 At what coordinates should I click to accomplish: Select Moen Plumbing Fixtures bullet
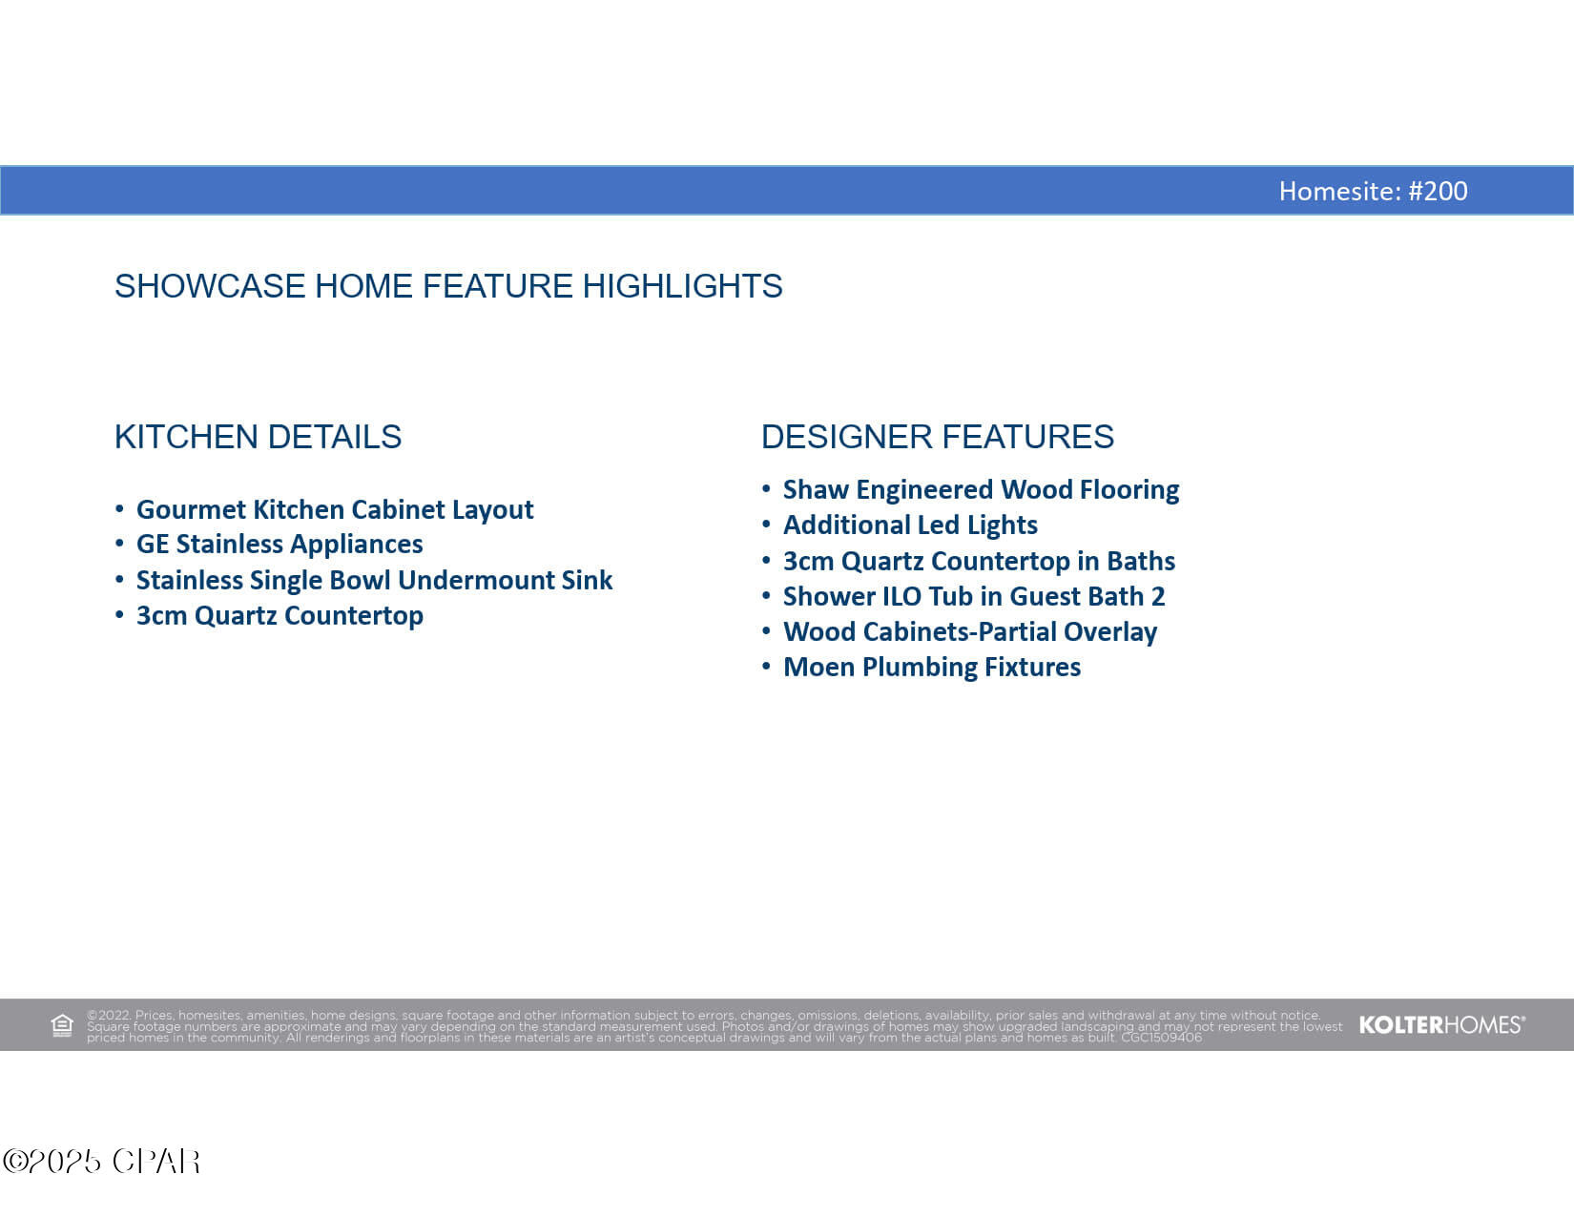click(x=931, y=668)
